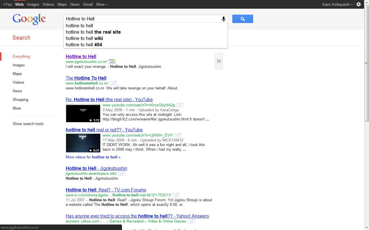The height and width of the screenshot is (230, 369).
Task: Click +1 button next to jigokutsushin.co.nr
Action: click(112, 62)
